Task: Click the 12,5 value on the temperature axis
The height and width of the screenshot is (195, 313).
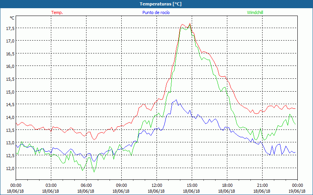Action: 10,156
